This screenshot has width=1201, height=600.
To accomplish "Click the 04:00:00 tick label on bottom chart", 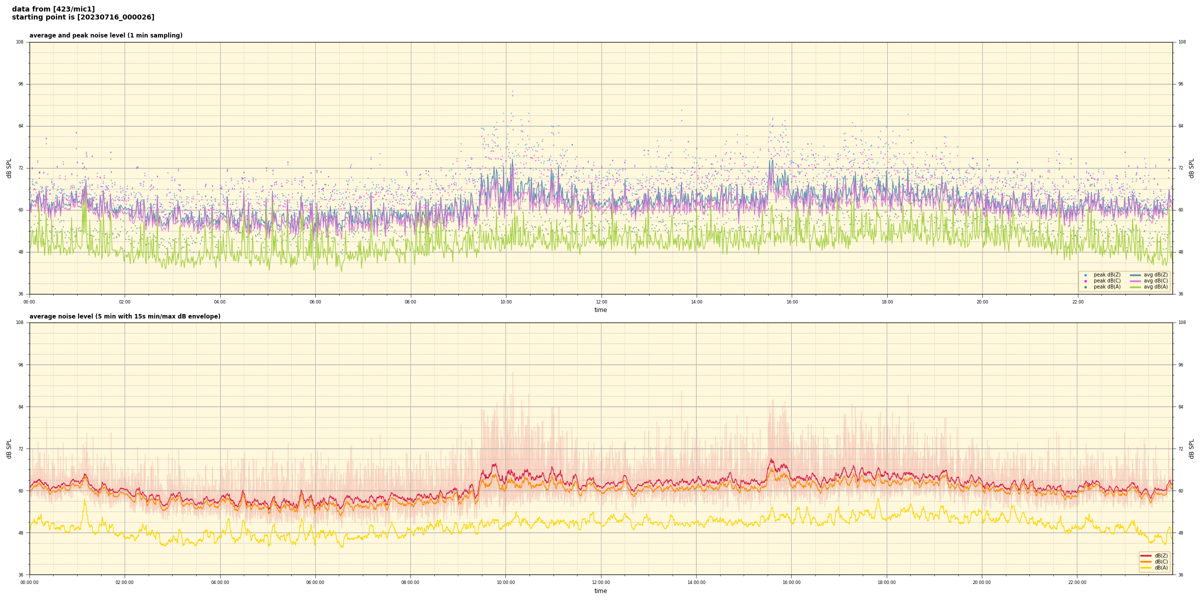I will pos(220,582).
